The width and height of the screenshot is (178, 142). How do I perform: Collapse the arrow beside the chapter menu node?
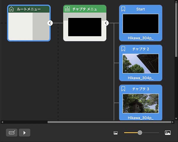[x=106, y=23]
